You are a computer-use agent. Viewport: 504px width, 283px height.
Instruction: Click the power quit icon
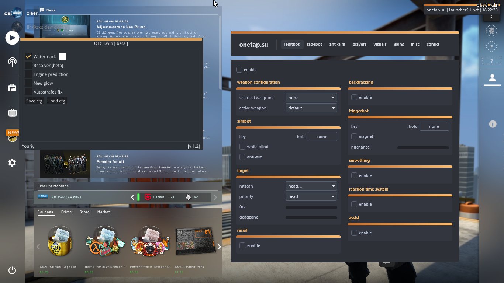pos(12,270)
